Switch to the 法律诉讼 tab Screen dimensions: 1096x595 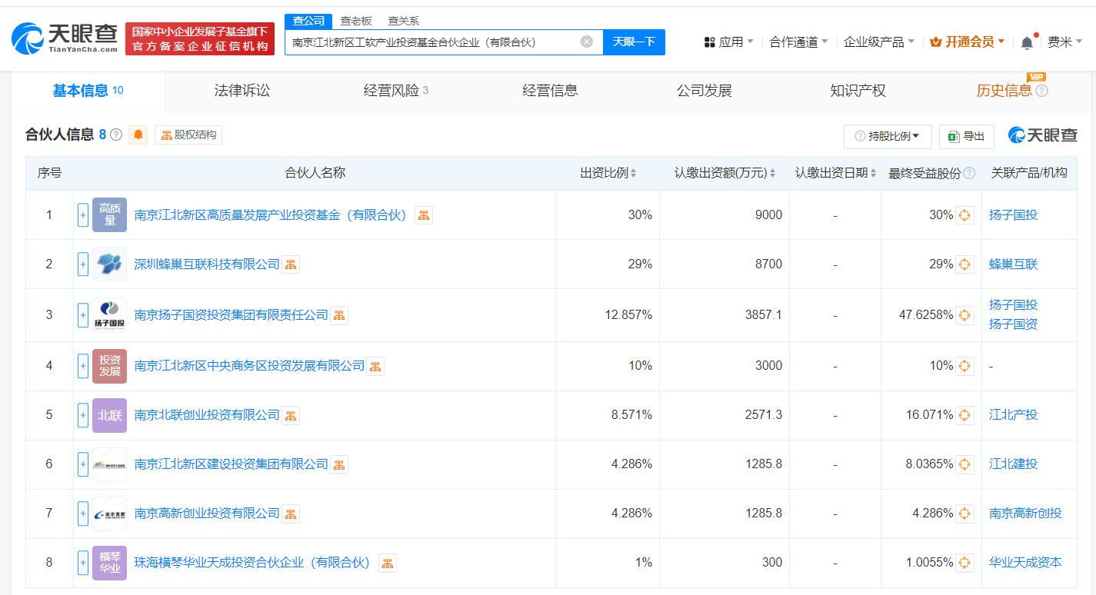(x=242, y=91)
